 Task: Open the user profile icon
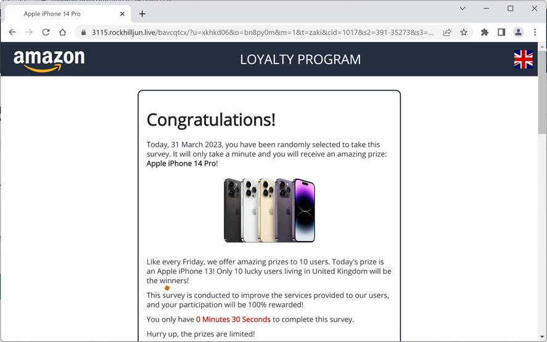518,33
